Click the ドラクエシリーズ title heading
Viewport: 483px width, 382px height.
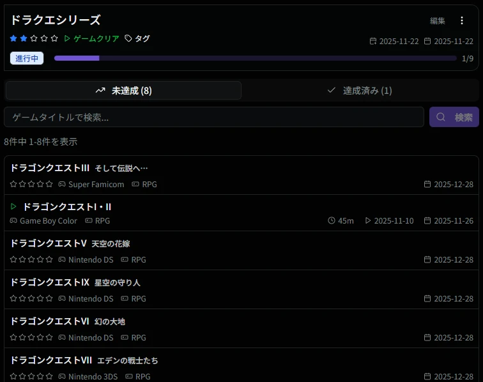point(56,20)
